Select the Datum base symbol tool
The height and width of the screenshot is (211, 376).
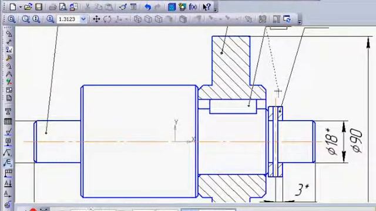tap(8, 142)
